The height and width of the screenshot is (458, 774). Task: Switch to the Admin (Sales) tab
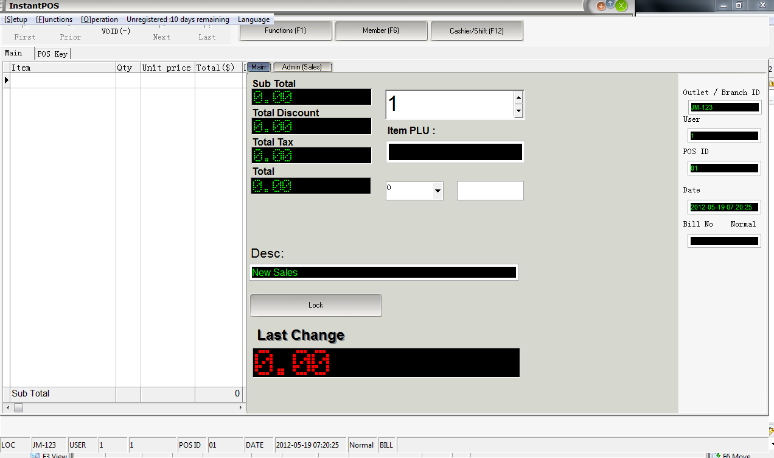[302, 67]
